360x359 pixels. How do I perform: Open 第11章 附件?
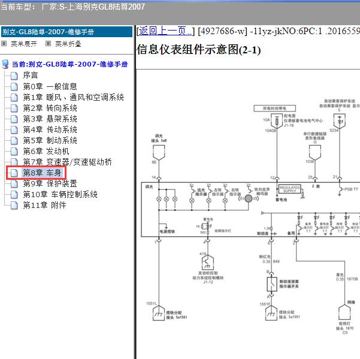(x=44, y=206)
